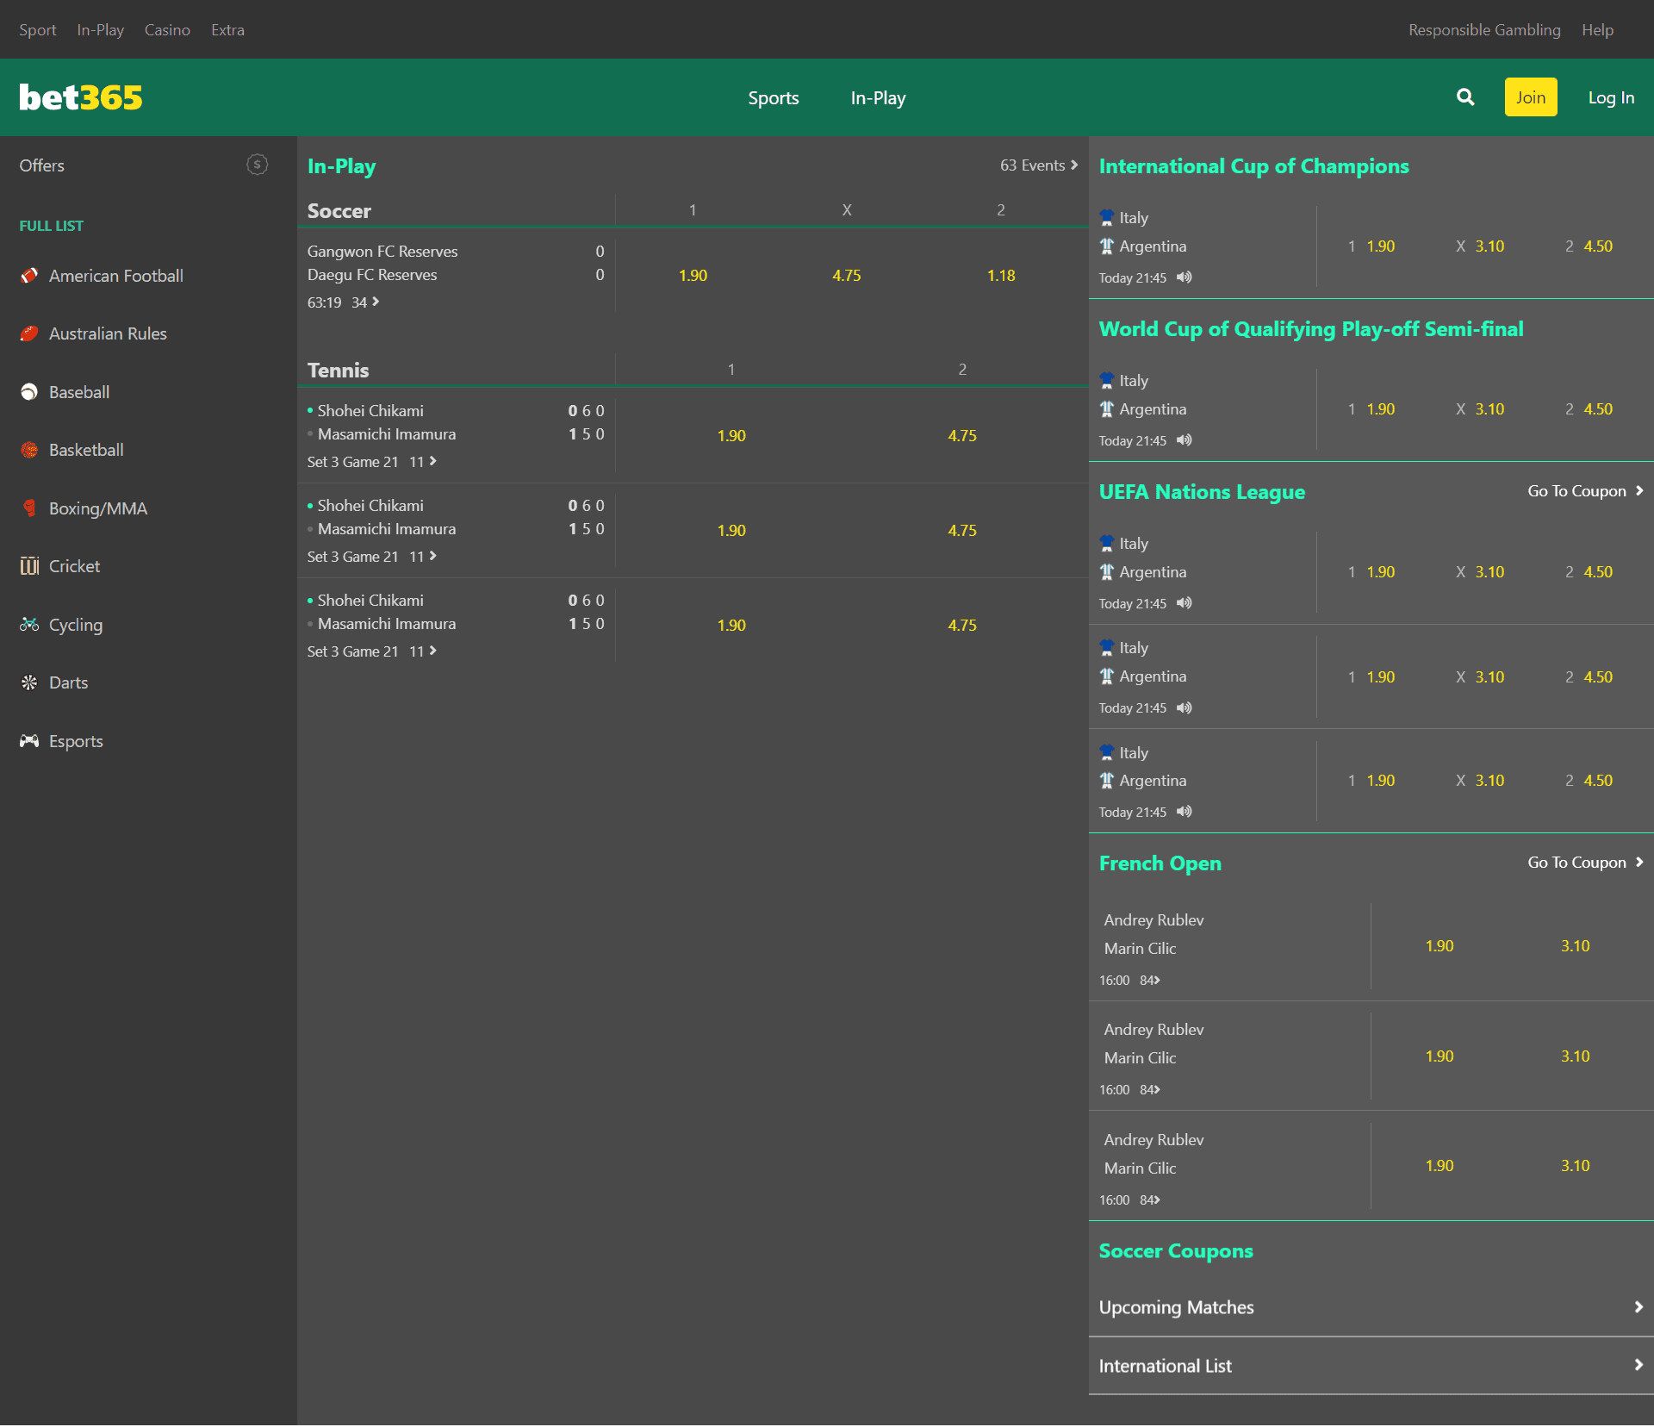Expand the Upcoming Matches coupon

click(1371, 1307)
